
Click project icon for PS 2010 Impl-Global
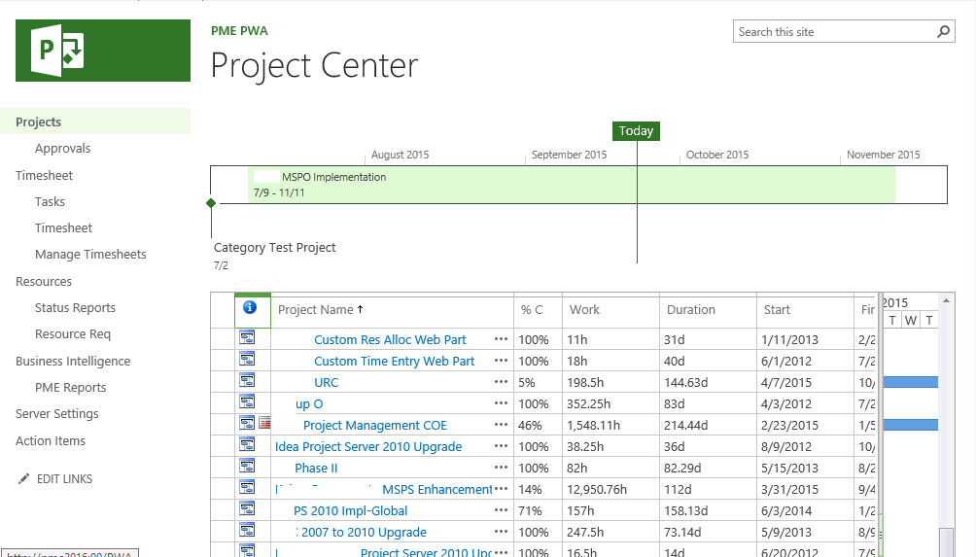(247, 508)
